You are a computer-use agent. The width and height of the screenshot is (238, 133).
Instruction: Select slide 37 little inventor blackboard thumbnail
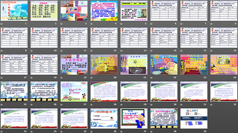coord(134,119)
